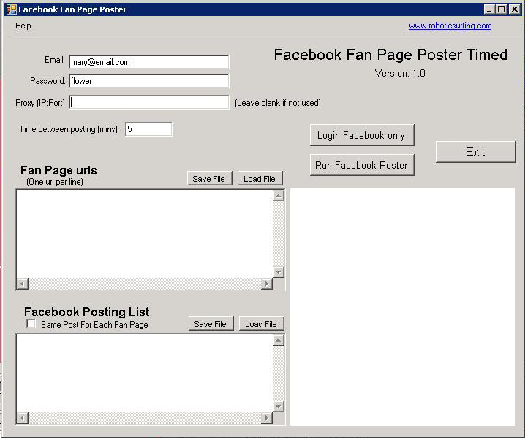Click right arrow of Posting List scrollbar
The height and width of the screenshot is (438, 525).
pos(266,418)
